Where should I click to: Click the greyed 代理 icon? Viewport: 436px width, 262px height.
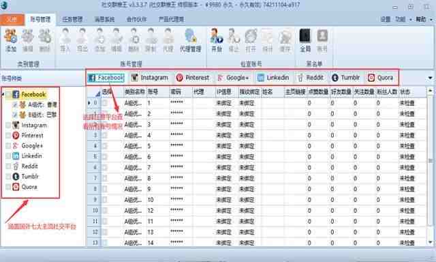pos(168,40)
